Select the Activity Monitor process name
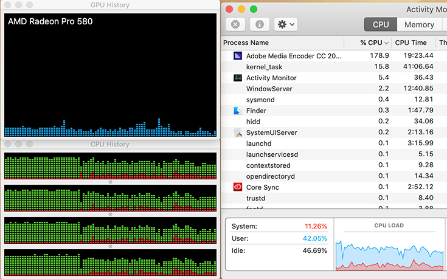The height and width of the screenshot is (279, 447). coord(271,78)
